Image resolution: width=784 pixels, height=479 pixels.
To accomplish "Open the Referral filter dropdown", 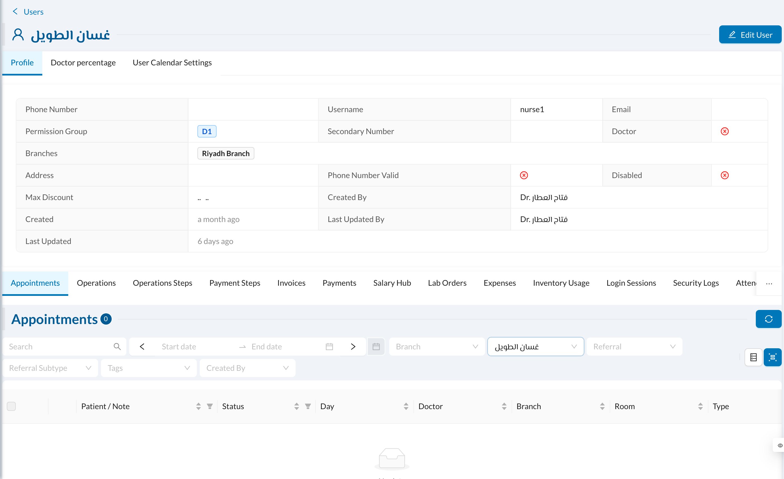I will [x=634, y=347].
